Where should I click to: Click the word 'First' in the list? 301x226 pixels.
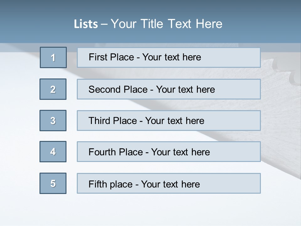(x=98, y=57)
